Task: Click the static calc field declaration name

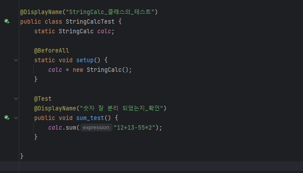Action: point(104,31)
